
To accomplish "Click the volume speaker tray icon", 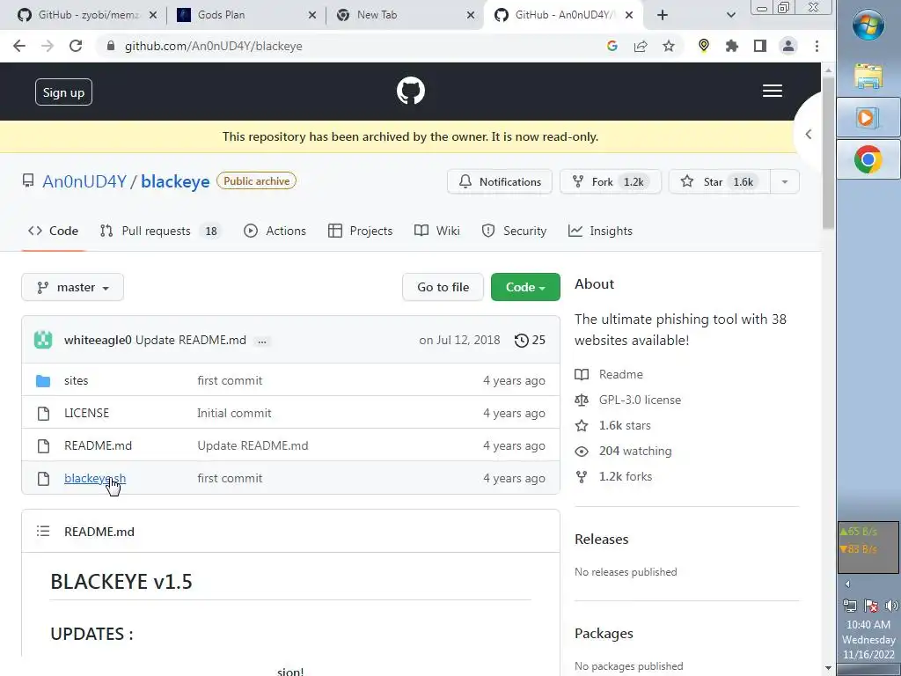I will coord(891,606).
